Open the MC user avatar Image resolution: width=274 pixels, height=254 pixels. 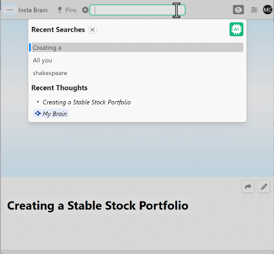coord(267,10)
